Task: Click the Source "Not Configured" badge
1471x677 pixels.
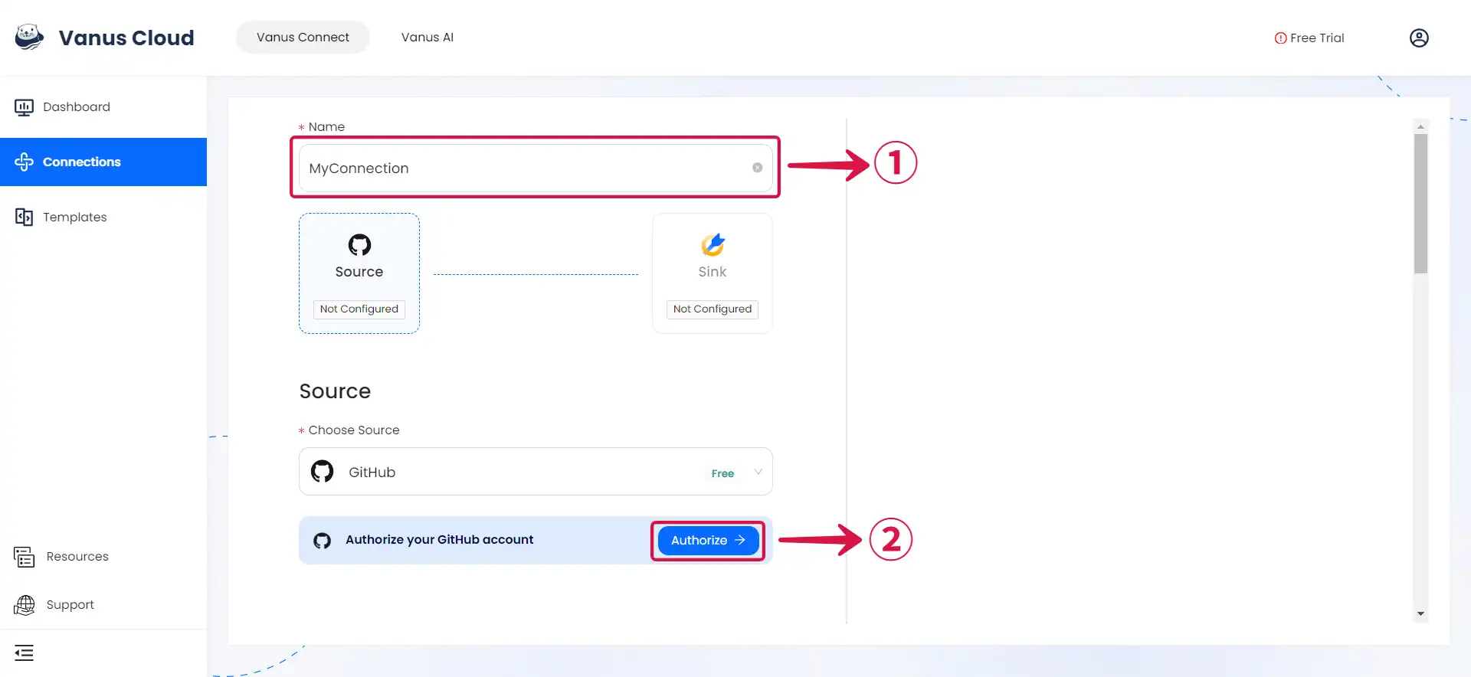Action: coord(359,309)
